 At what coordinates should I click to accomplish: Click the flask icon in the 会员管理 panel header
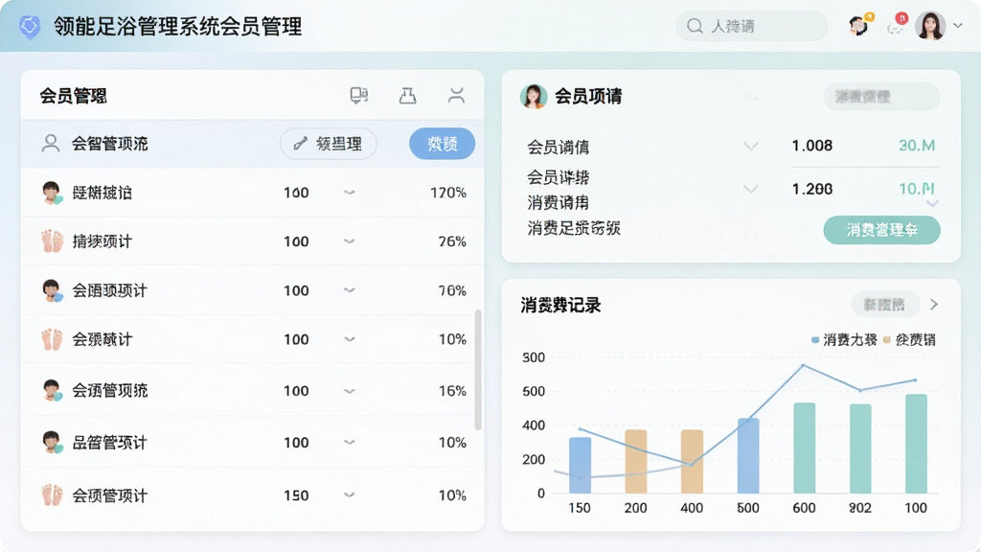click(407, 96)
